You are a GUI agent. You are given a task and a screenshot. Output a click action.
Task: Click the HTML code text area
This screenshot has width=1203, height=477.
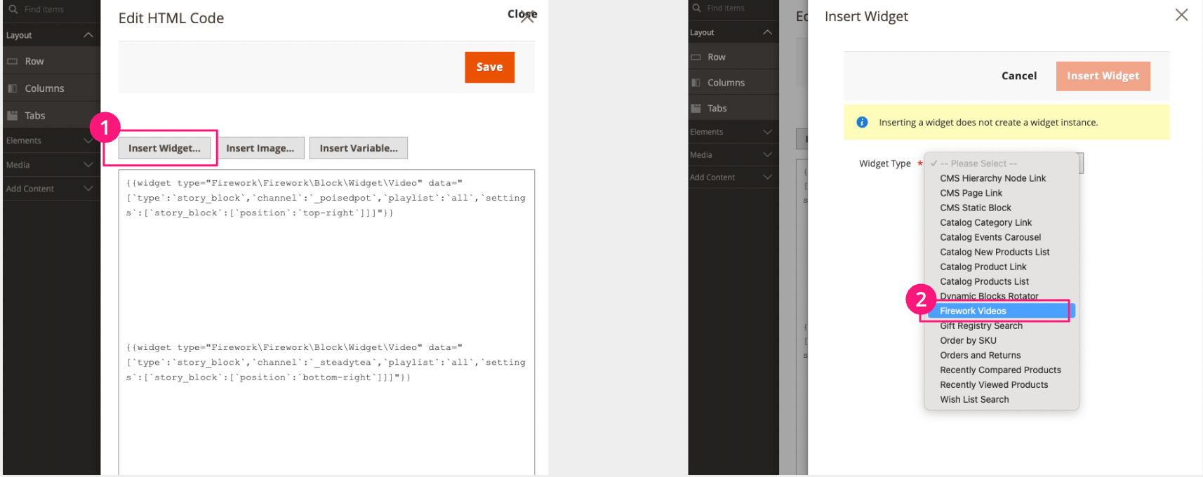[326, 322]
